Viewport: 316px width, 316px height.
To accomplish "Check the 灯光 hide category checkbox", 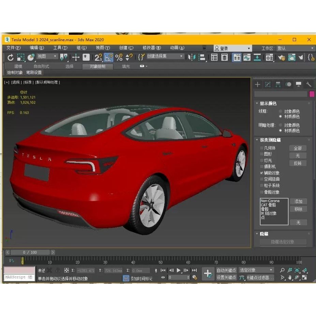I will point(261,161).
